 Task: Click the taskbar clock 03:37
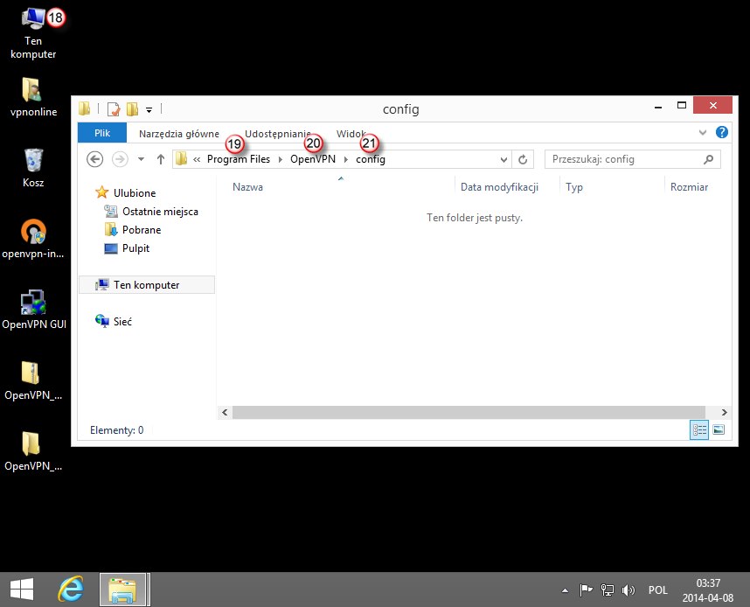point(708,590)
